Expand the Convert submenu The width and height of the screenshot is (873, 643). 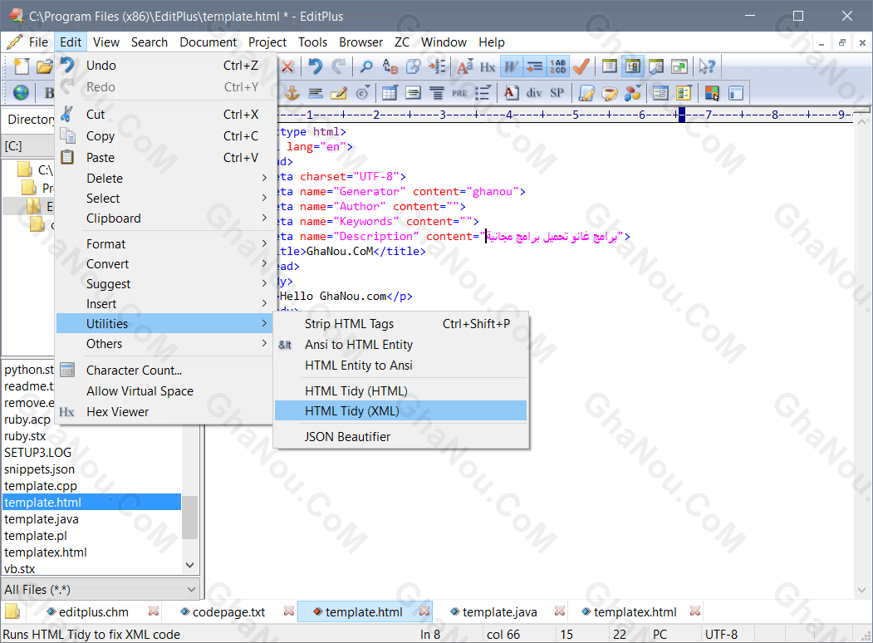(x=164, y=264)
